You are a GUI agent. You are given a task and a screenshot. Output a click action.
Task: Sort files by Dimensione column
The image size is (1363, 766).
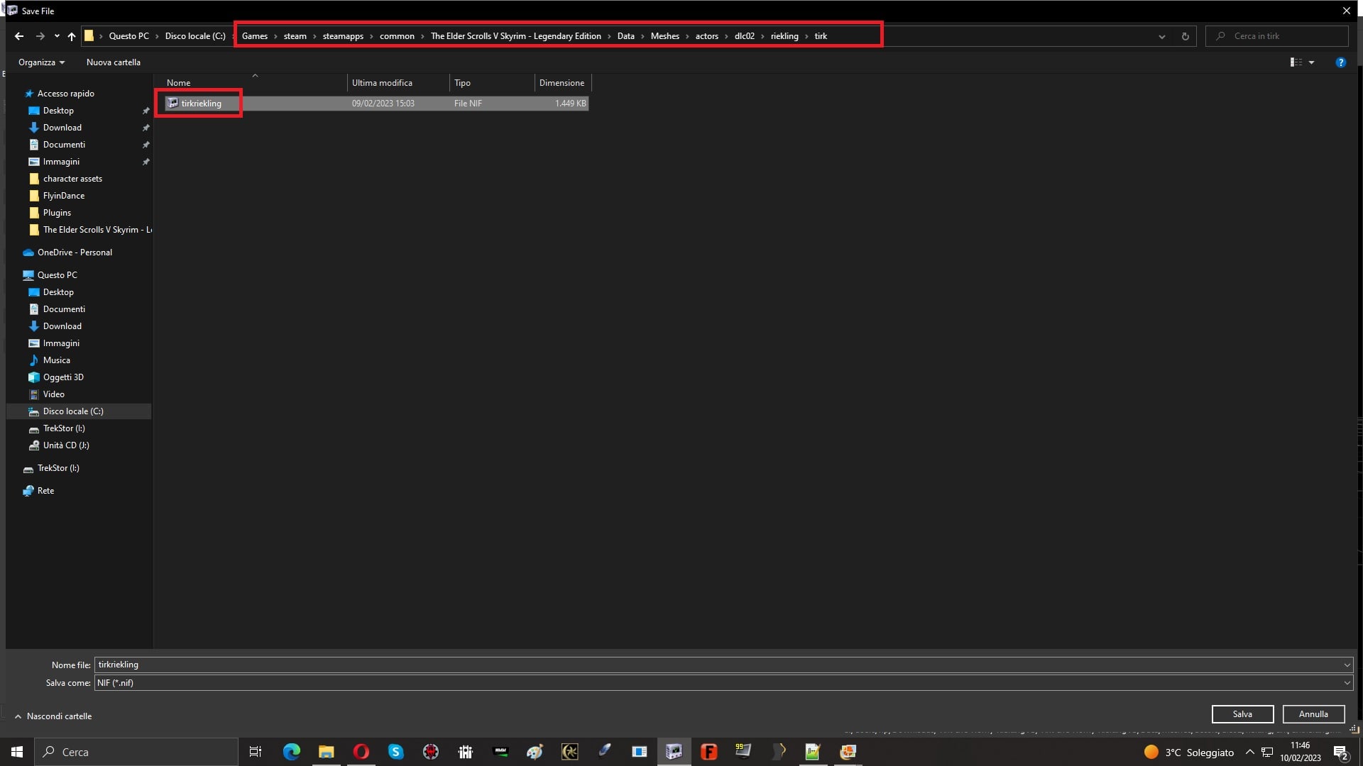[562, 83]
